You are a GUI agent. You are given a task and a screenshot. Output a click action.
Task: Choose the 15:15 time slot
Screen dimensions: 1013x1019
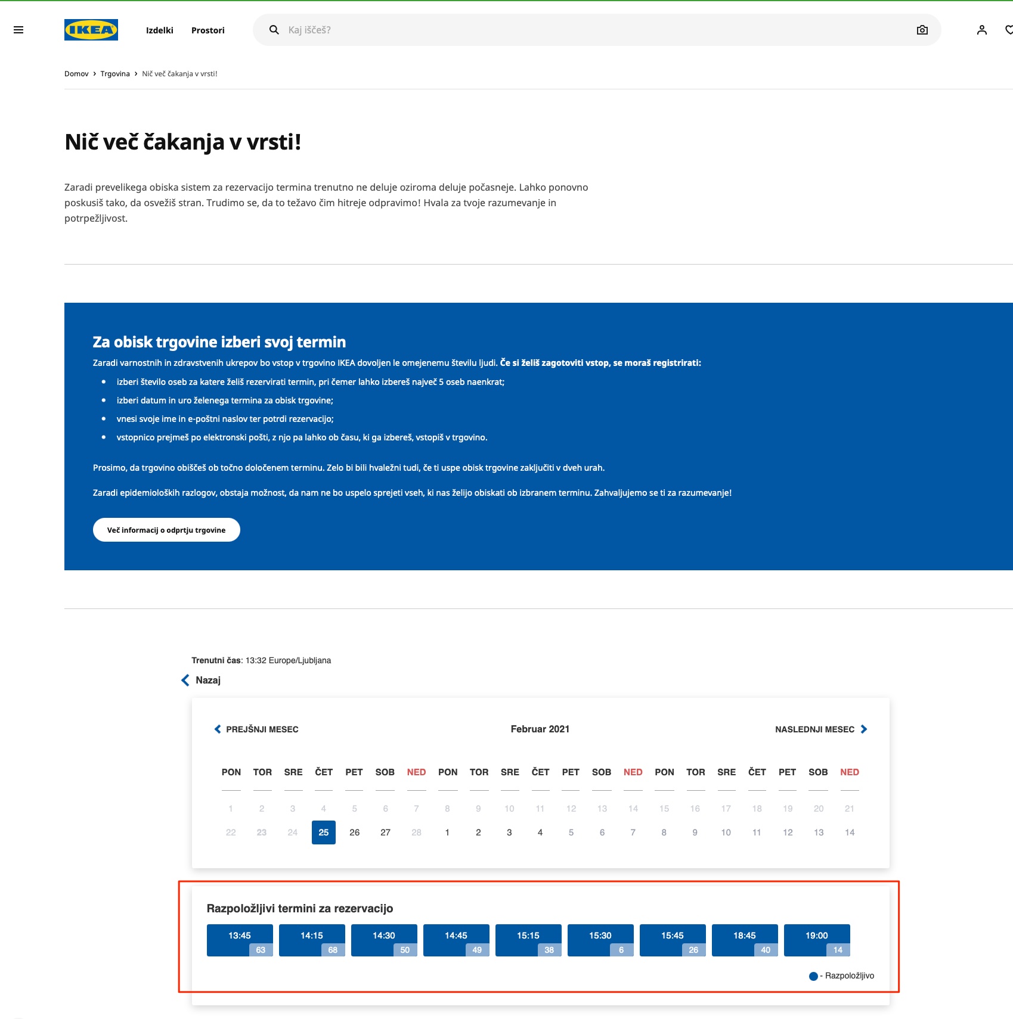point(528,940)
